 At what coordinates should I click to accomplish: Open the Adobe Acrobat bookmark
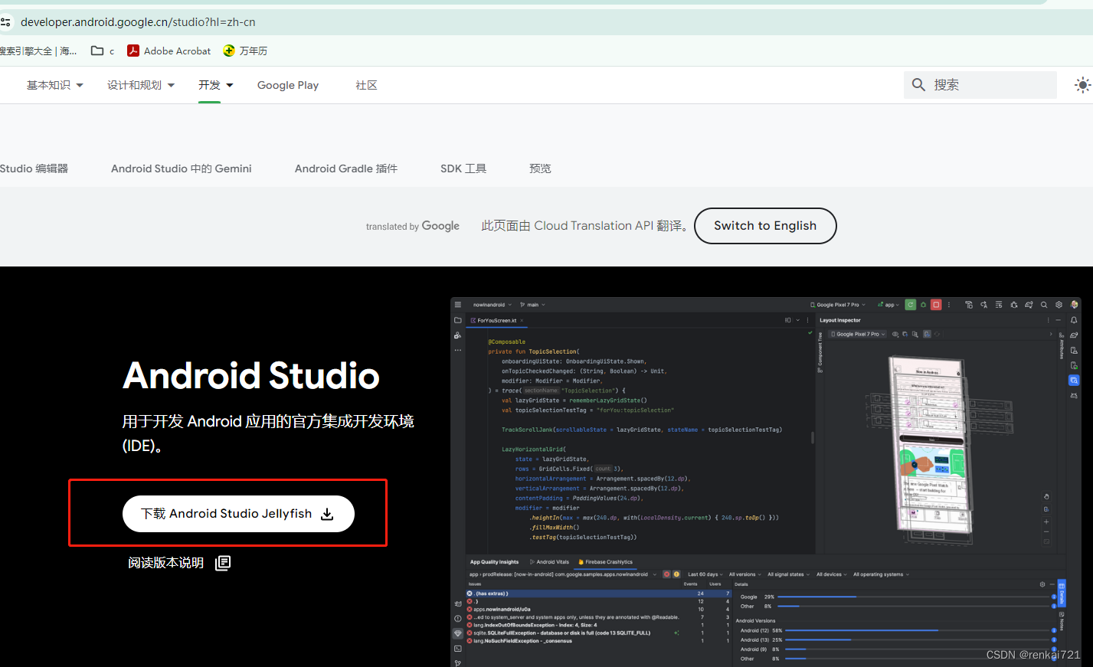coord(169,51)
